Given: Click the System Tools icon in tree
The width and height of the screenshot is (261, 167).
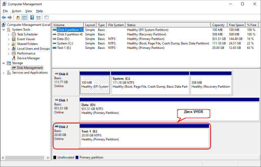Looking at the screenshot, I should tap(9, 29).
